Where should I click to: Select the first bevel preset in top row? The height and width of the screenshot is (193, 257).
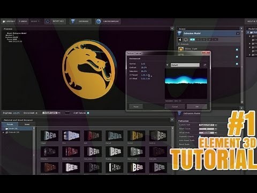click(49, 136)
